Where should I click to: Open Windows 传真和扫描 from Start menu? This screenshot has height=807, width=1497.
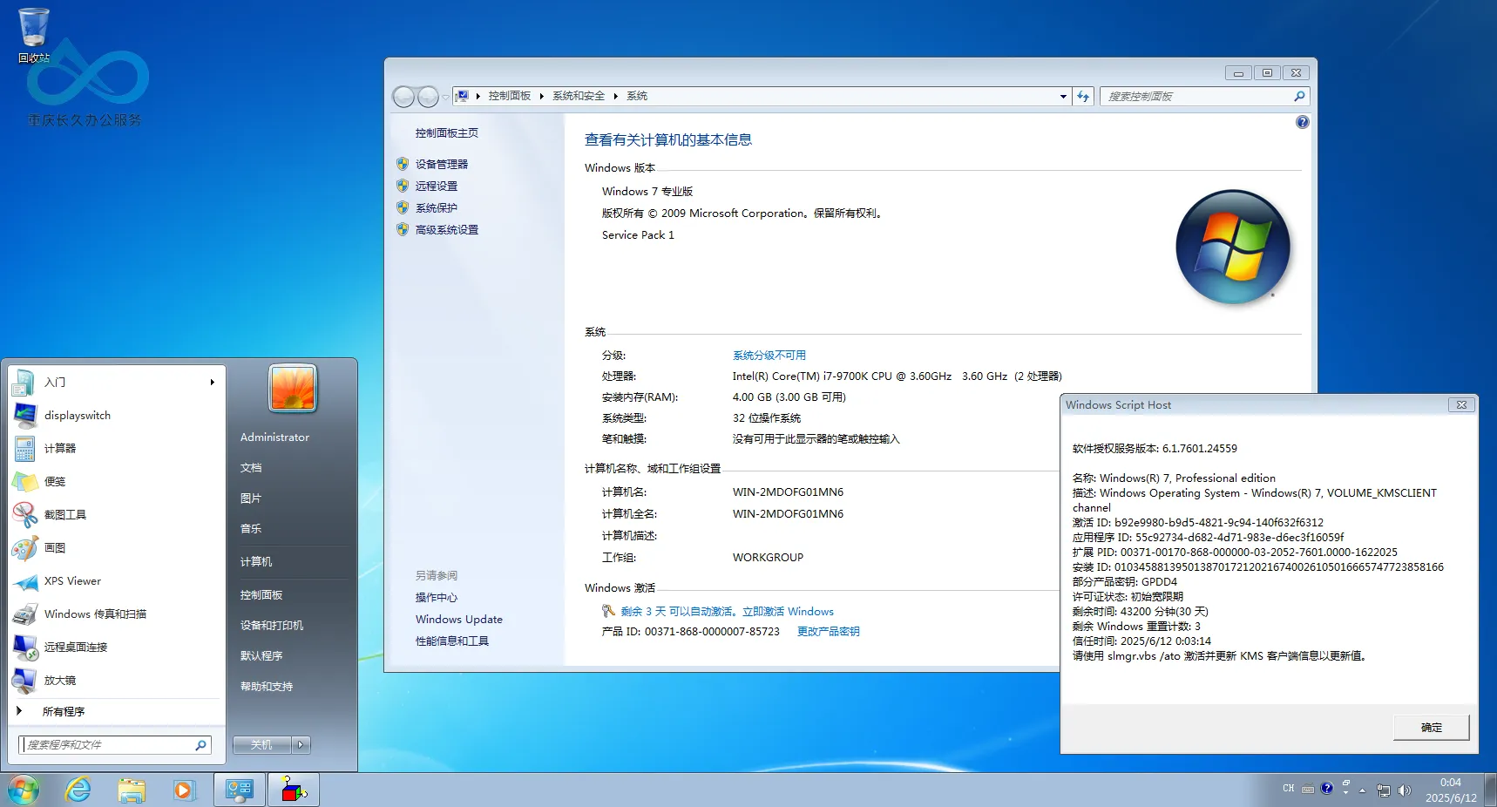point(117,614)
